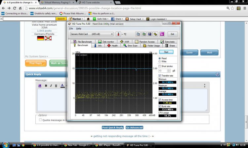Click the floppy disk save icon in HD Tune
Viewport: 248px width, 148px height.
(x=149, y=34)
